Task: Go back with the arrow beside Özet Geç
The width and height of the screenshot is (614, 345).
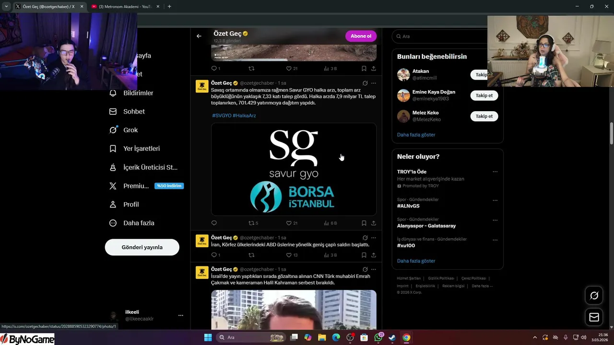Action: click(199, 36)
